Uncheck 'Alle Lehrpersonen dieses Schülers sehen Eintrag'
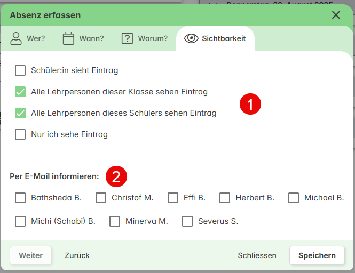Viewport: 355px width, 273px height. coord(20,113)
